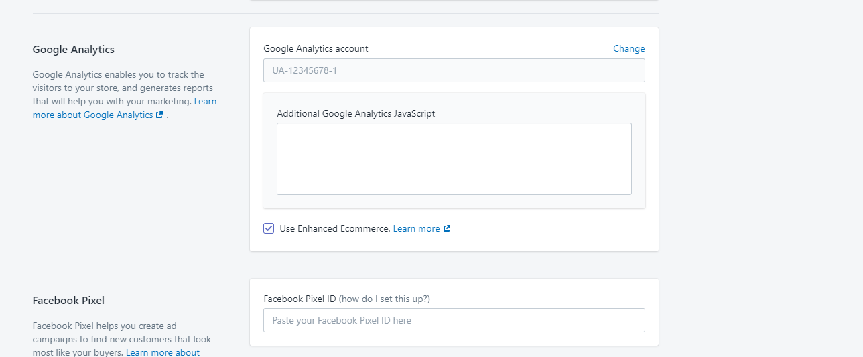Screen dimensions: 863x357
Task: Click the Facebook Pixel description paragraph text
Action: (x=122, y=339)
